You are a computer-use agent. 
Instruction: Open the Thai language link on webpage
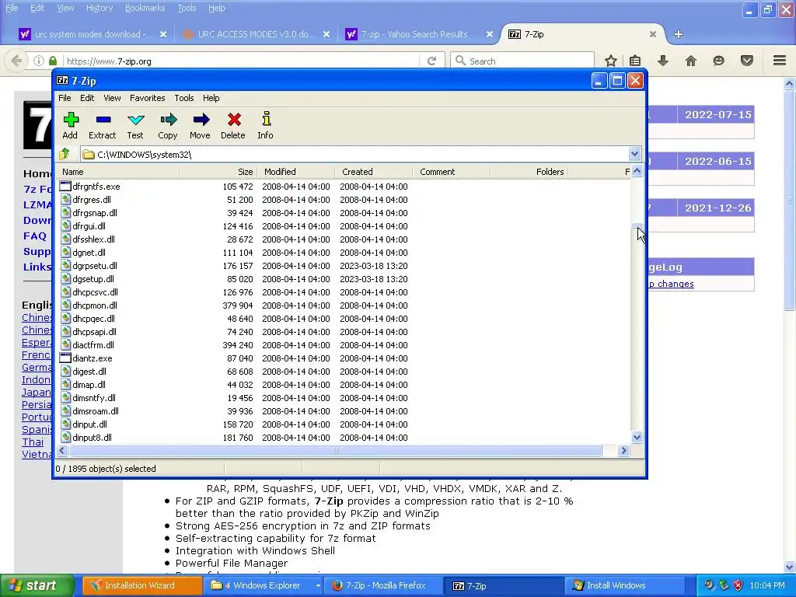click(33, 442)
